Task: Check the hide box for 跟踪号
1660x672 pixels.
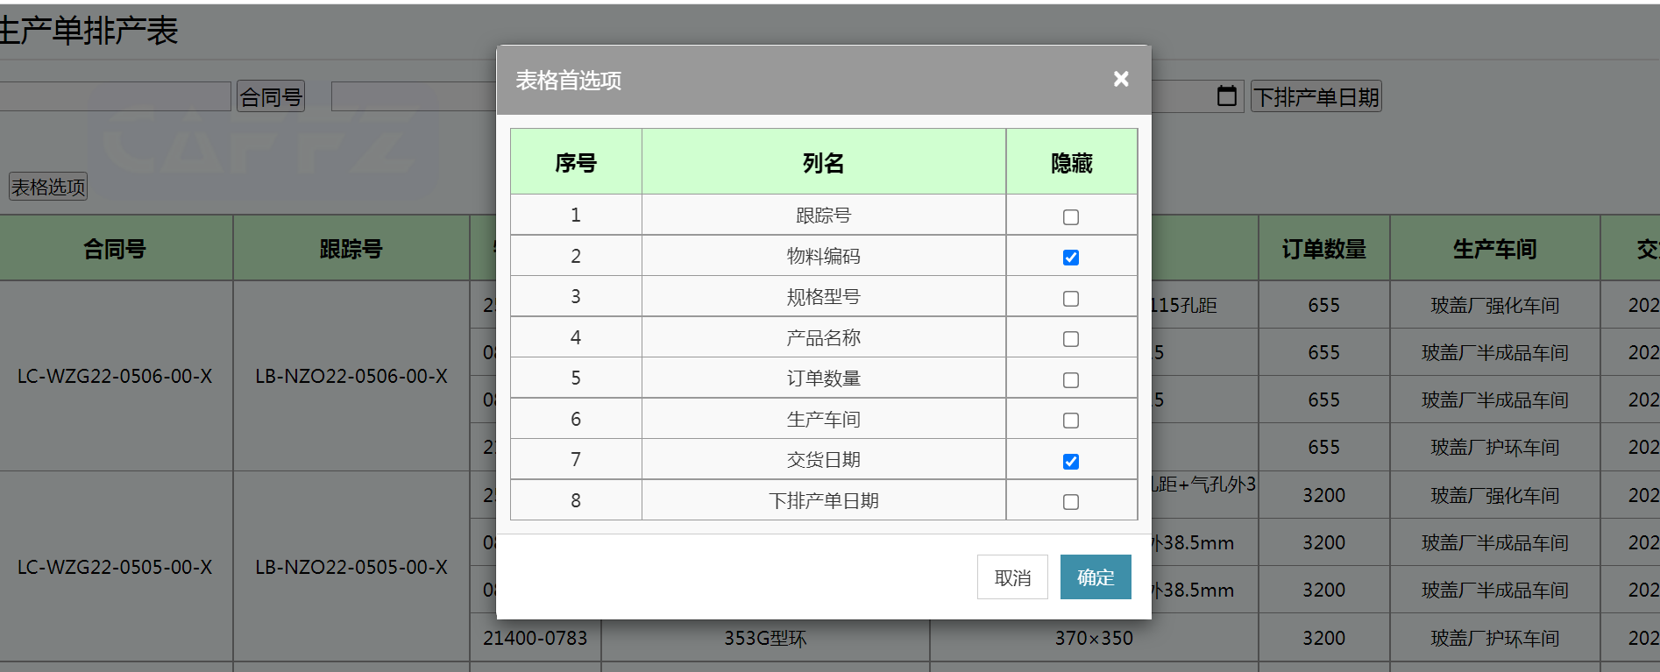Action: [1070, 217]
